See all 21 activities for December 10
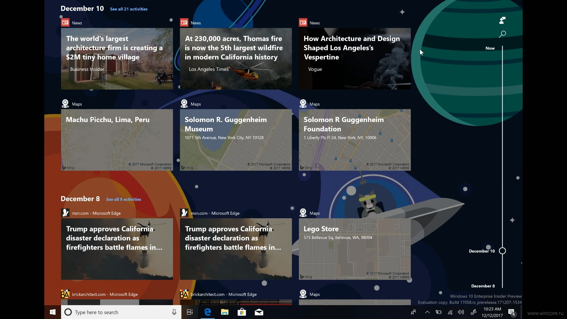Screen dimensions: 567x319 click(x=129, y=9)
